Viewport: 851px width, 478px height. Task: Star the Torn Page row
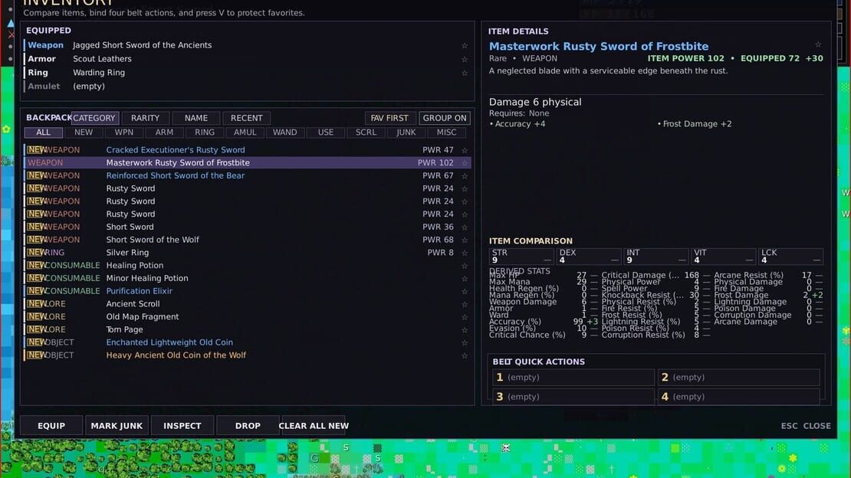click(x=465, y=330)
